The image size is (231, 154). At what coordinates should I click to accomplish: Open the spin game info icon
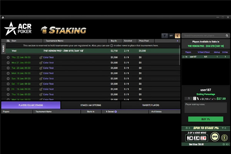tap(224, 144)
